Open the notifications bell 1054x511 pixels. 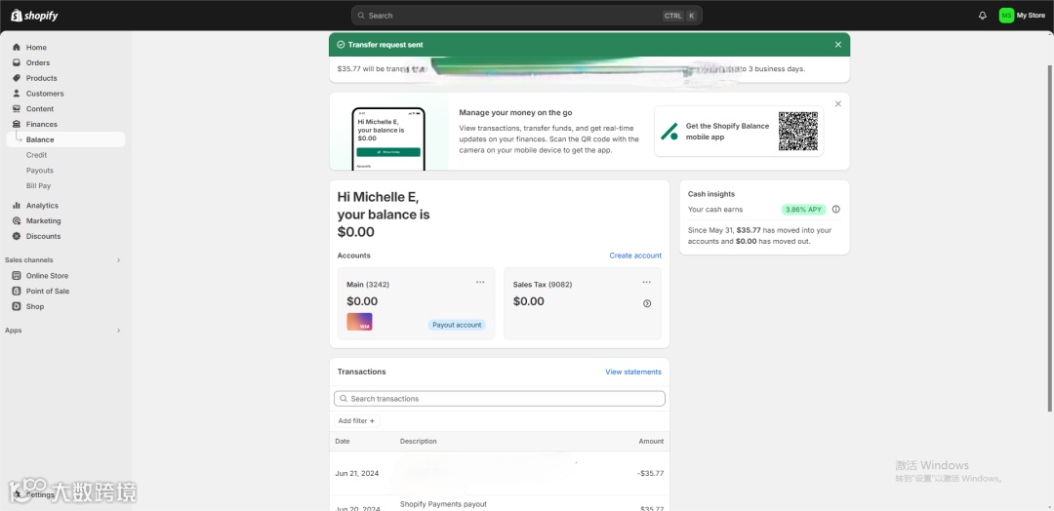[982, 16]
